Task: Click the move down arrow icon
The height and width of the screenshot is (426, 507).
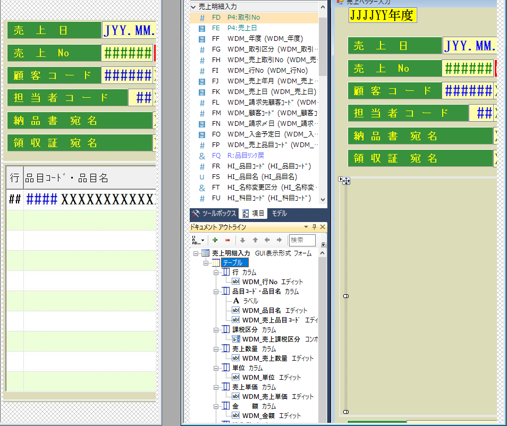Action: coord(244,240)
